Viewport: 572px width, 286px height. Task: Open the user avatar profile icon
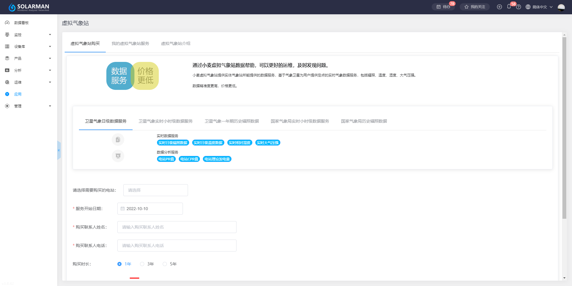tap(561, 7)
